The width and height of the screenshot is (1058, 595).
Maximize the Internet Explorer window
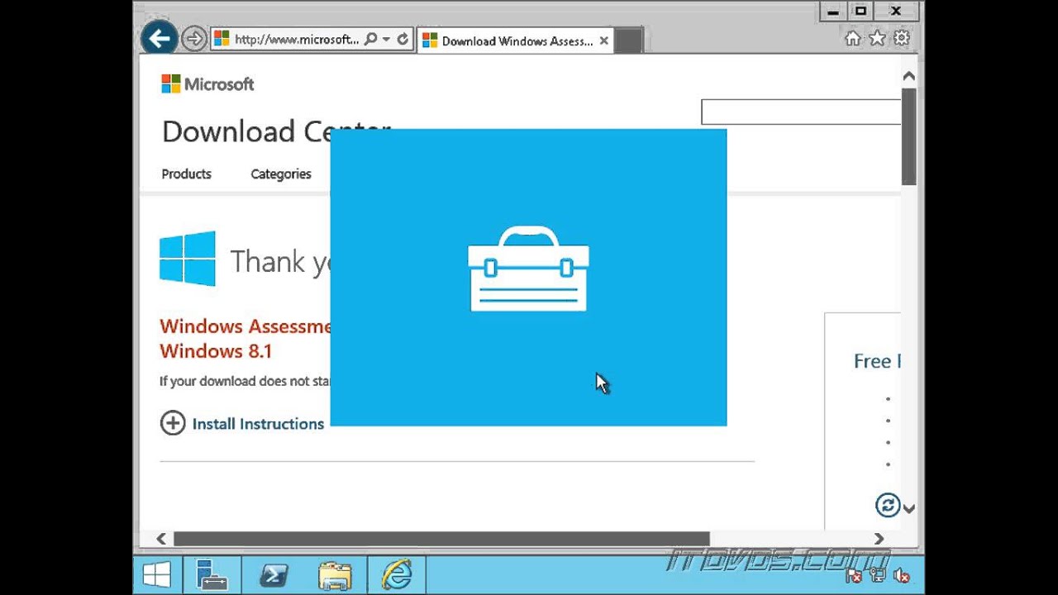tap(860, 11)
